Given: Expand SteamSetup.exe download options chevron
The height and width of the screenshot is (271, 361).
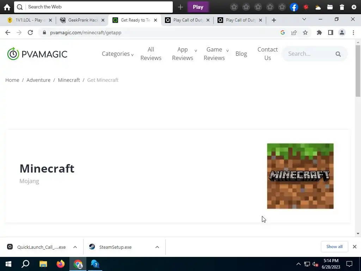Looking at the screenshot, I should click(157, 247).
